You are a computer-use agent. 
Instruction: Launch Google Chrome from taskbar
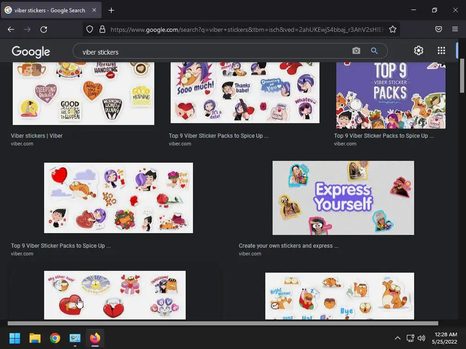(x=55, y=338)
